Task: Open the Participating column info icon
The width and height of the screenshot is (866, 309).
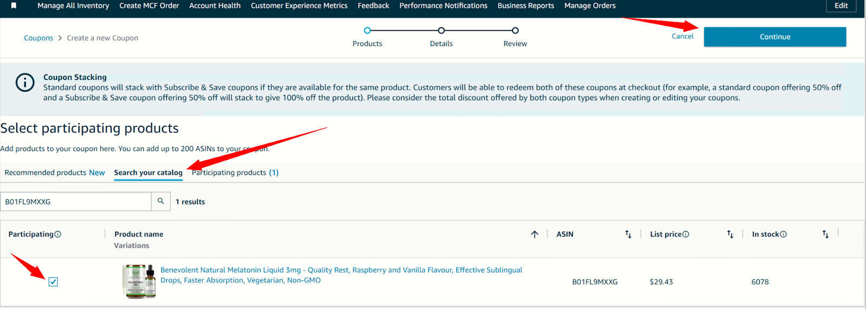Action: pos(58,234)
